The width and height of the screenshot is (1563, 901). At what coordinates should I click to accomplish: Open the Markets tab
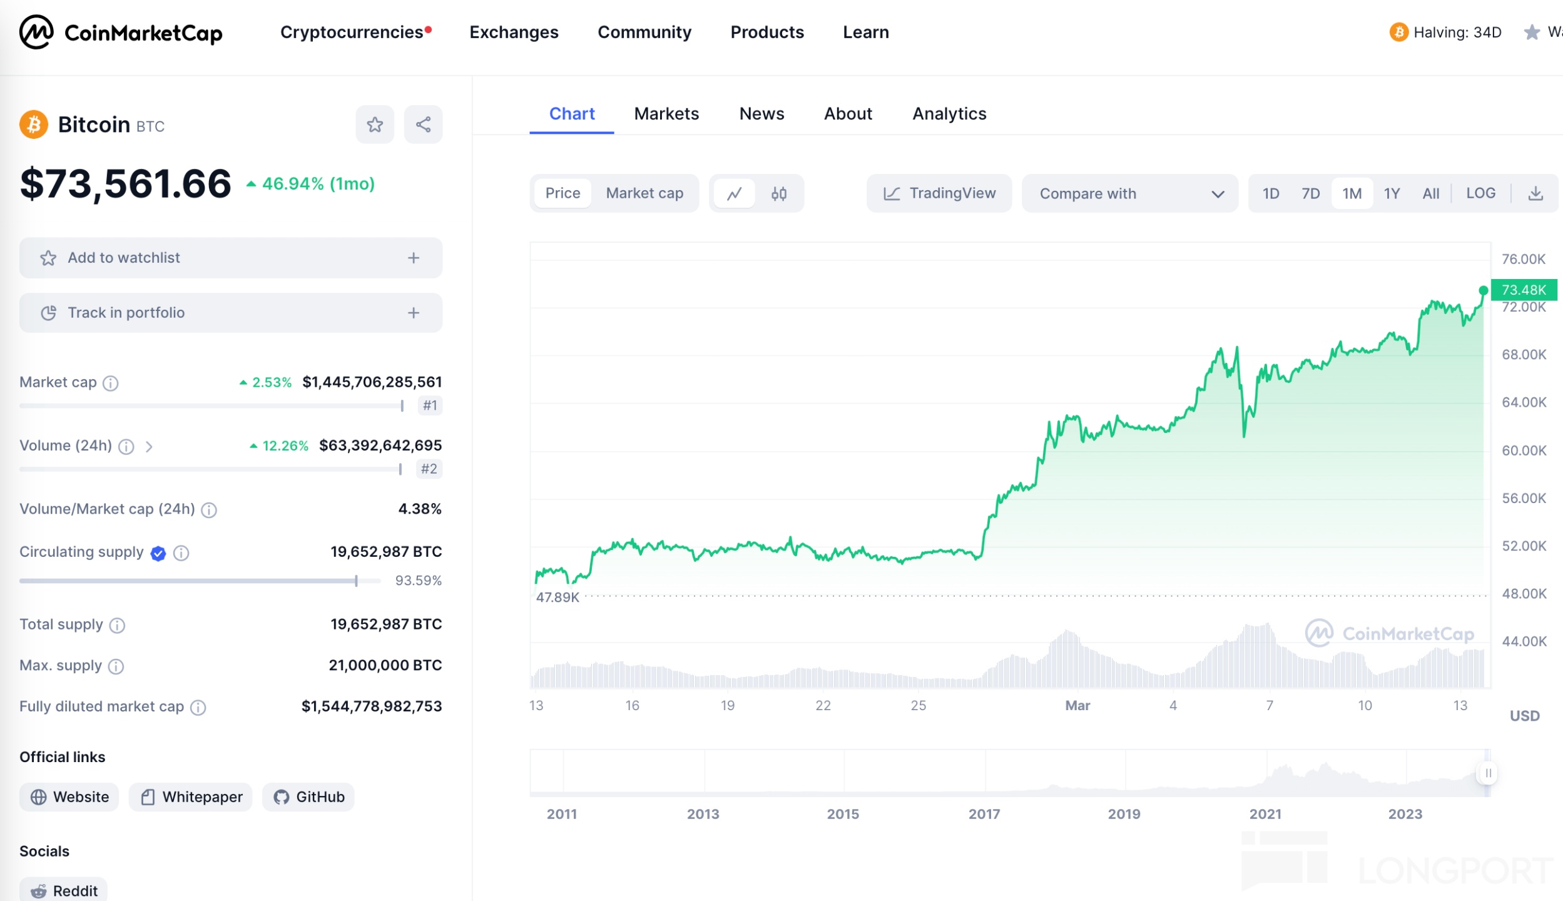pos(666,114)
